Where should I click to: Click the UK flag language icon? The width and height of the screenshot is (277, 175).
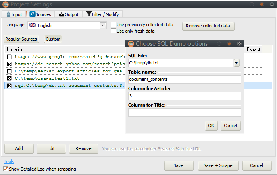point(33,25)
